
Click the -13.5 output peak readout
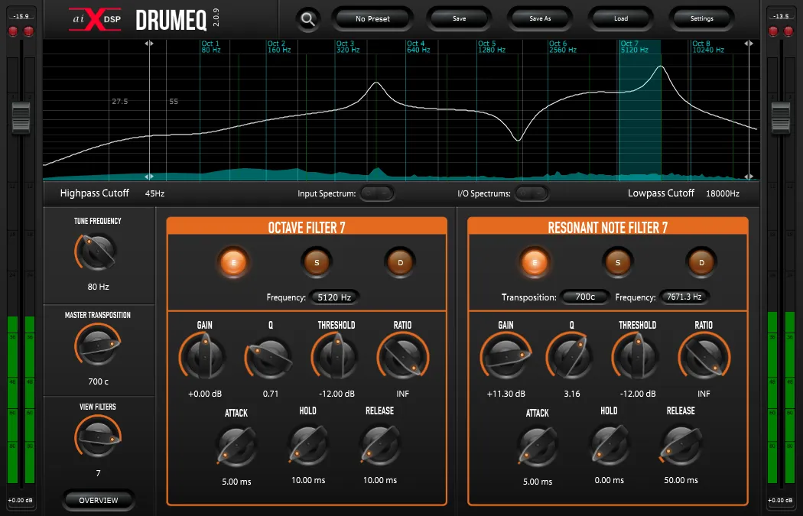tap(781, 16)
